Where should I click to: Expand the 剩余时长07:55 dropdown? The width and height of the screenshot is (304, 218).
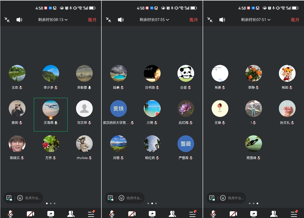(154, 20)
